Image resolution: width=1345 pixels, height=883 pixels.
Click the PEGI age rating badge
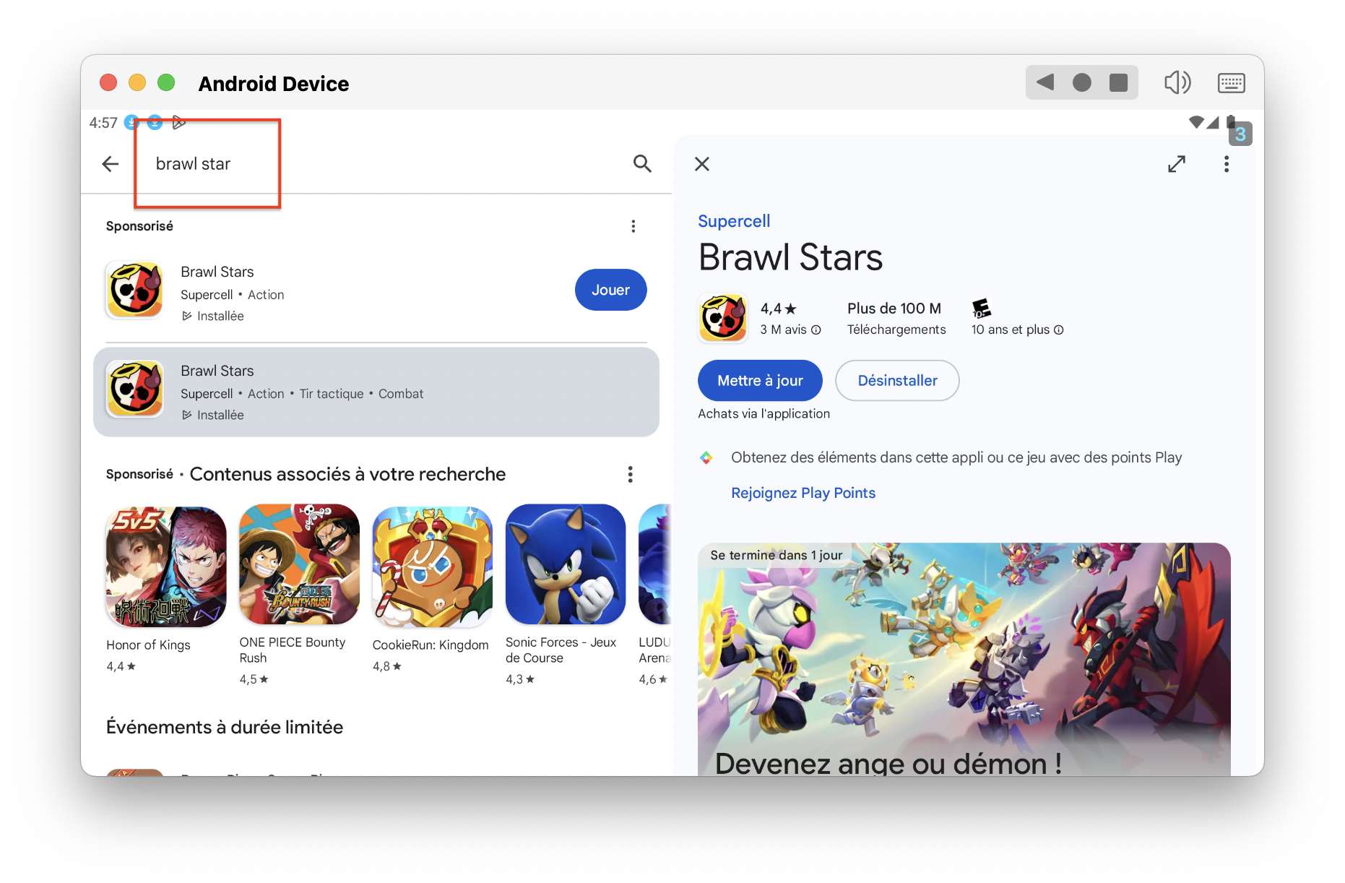982,309
